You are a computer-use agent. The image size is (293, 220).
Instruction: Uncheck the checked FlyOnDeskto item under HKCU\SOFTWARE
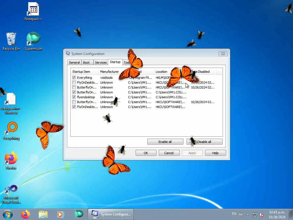point(74,107)
